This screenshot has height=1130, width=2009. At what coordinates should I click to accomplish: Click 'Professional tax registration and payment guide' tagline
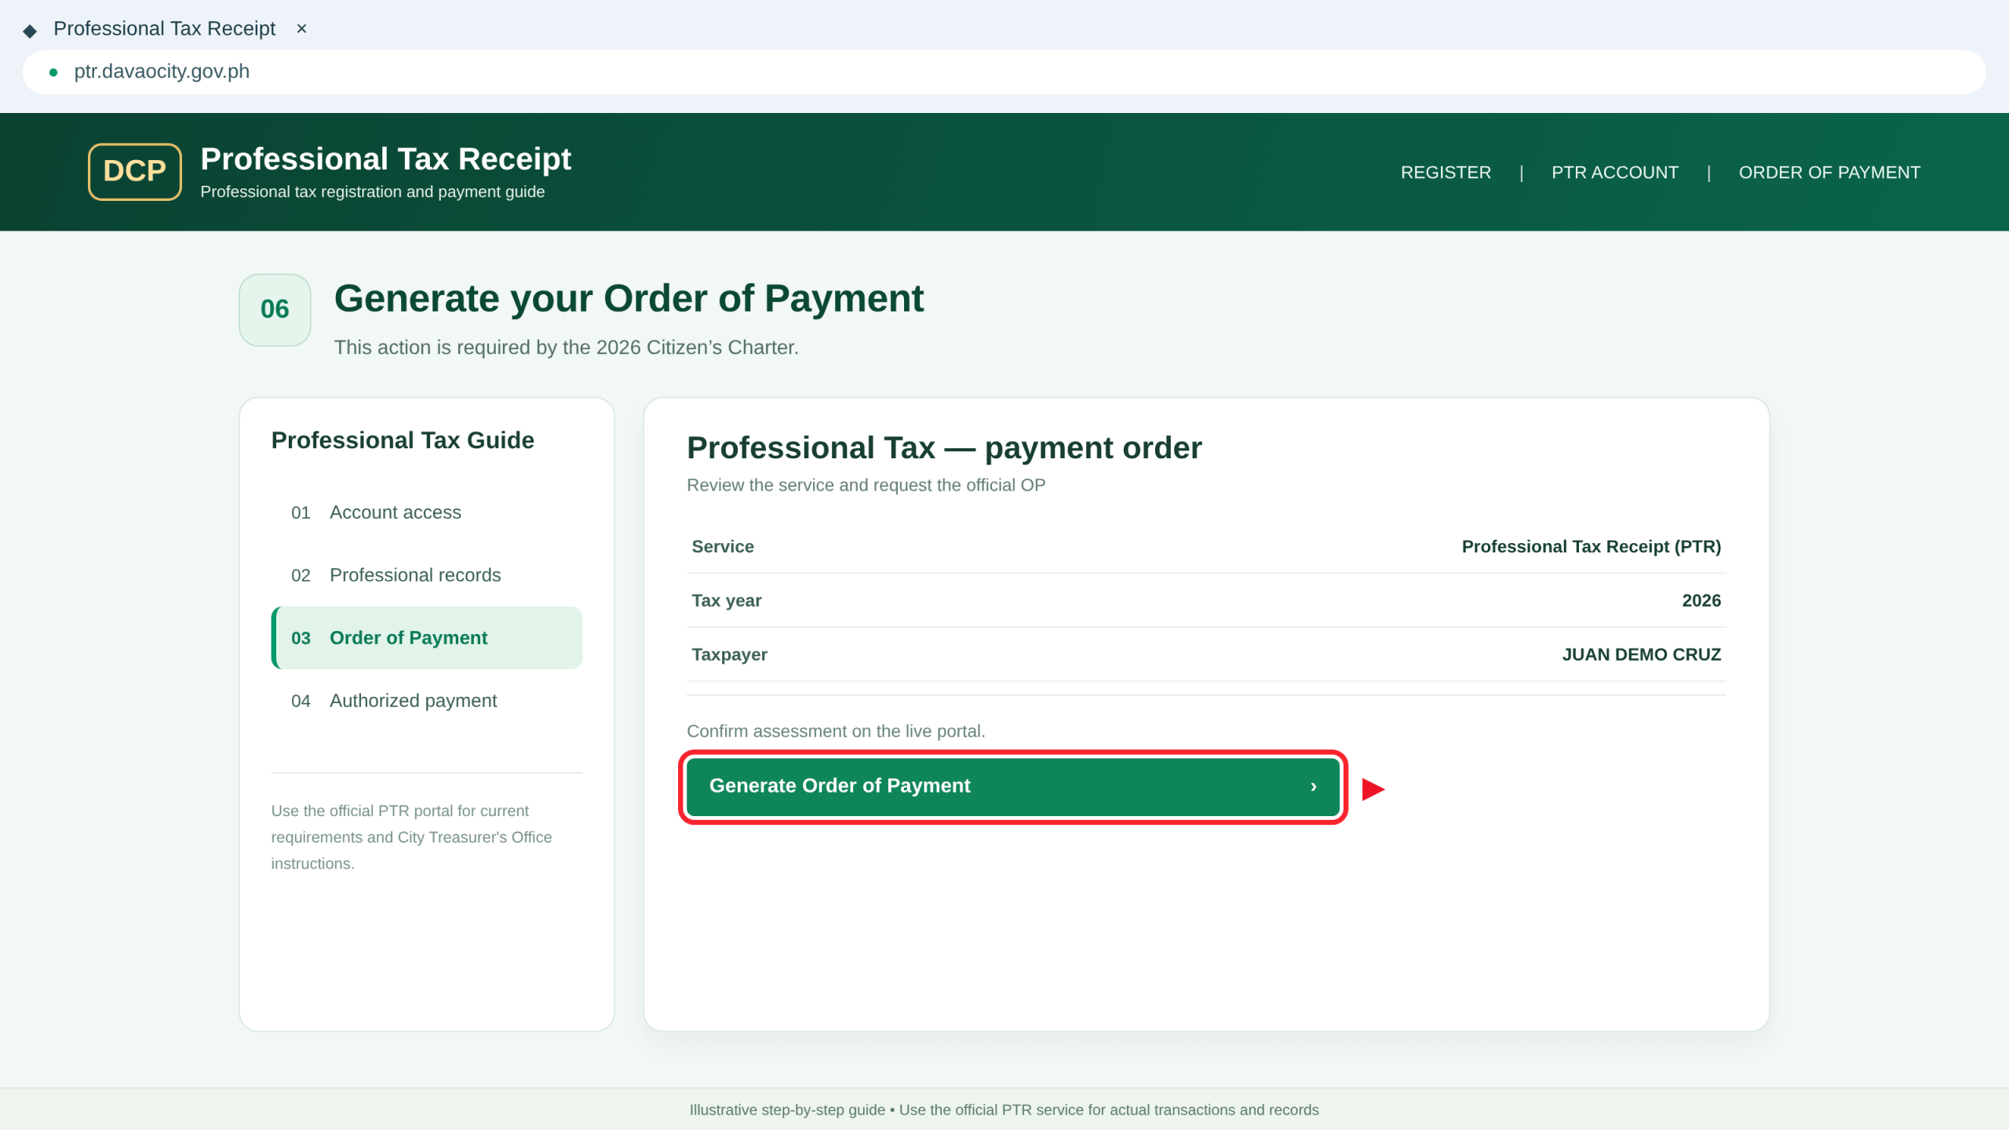pyautogui.click(x=373, y=191)
